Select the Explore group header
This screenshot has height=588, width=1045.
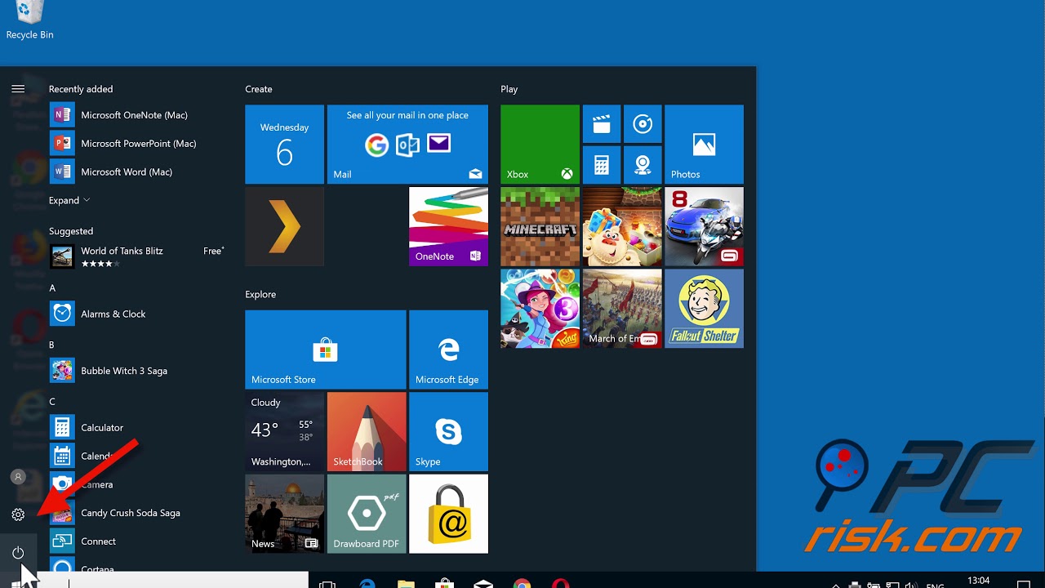[260, 294]
